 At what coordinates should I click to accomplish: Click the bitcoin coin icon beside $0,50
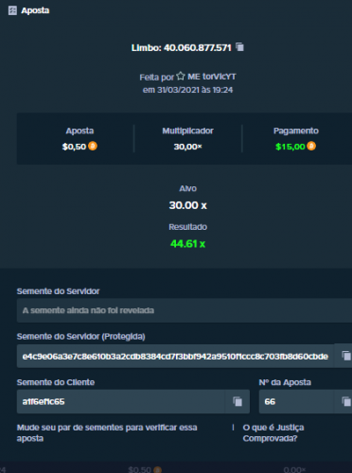pos(93,146)
